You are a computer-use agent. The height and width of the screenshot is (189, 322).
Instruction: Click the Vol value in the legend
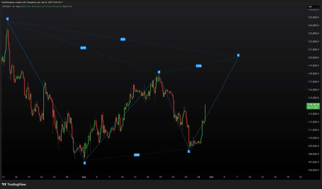pyautogui.click(x=69, y=6)
